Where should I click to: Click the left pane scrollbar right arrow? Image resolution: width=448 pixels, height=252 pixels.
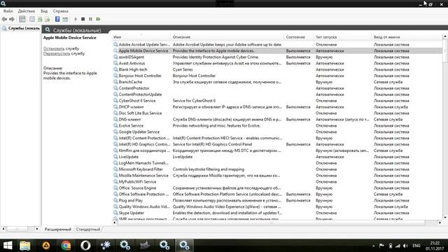click(37, 229)
